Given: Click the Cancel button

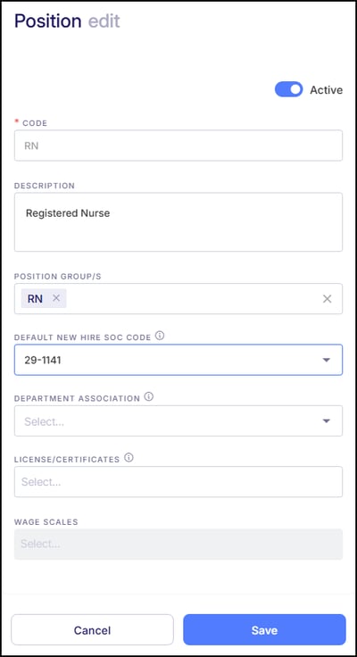Looking at the screenshot, I should click(92, 629).
